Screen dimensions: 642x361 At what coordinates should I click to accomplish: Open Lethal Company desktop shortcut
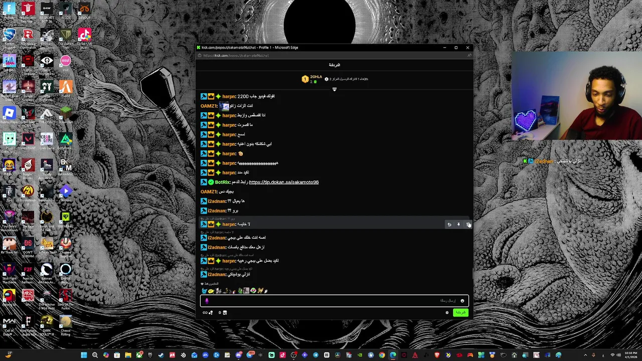28,64
